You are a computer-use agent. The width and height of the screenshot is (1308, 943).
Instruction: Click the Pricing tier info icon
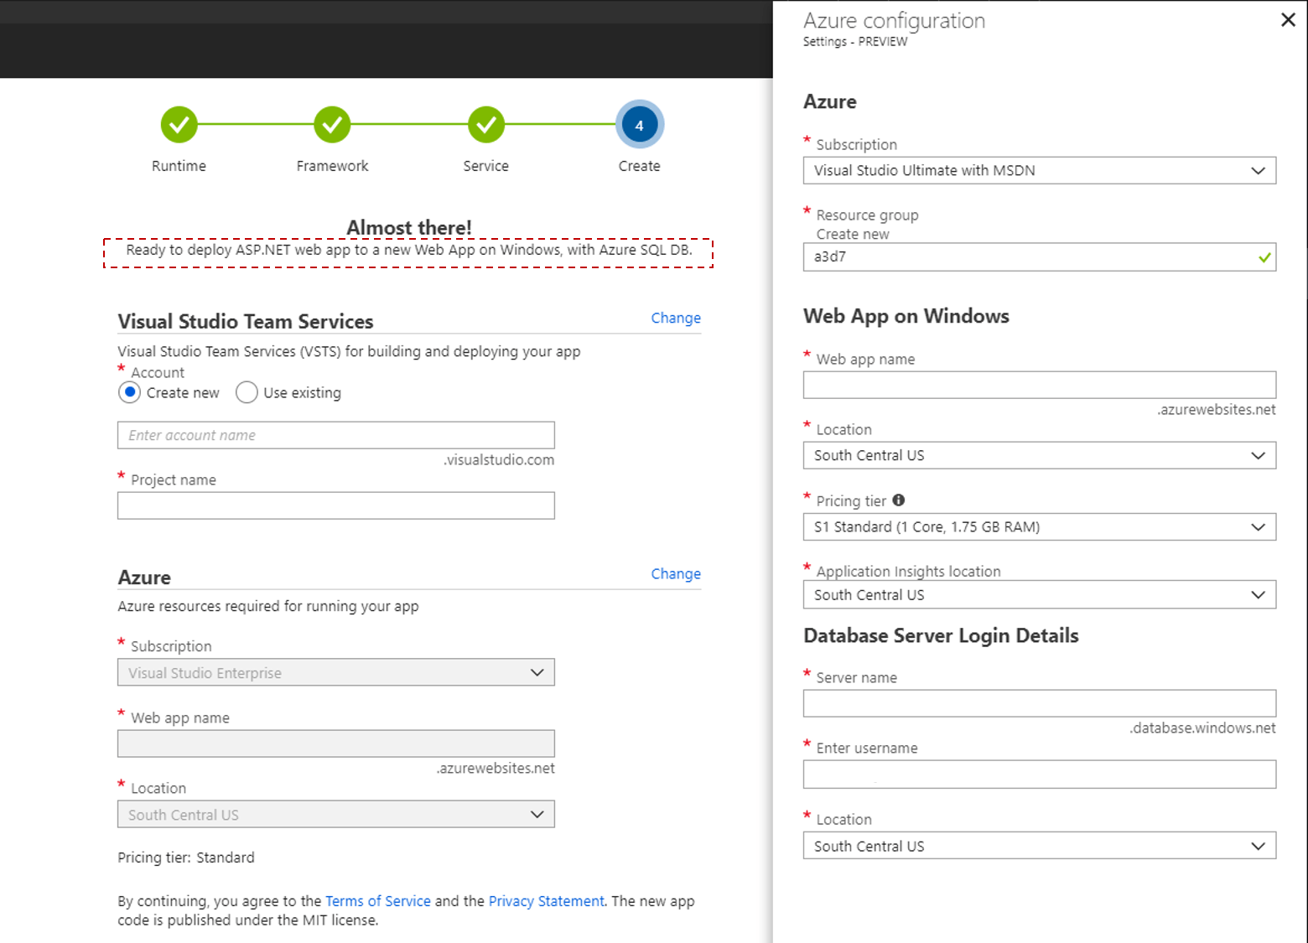pos(898,500)
